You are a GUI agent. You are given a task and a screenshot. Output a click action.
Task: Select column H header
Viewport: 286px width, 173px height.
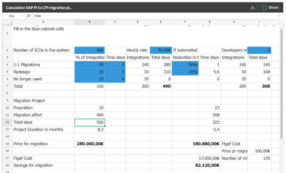point(234,22)
